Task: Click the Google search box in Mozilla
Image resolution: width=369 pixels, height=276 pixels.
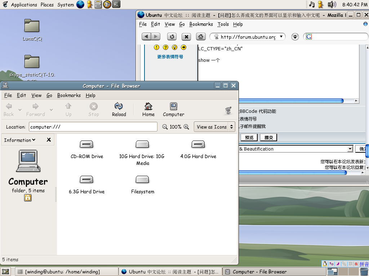Action: pos(336,37)
